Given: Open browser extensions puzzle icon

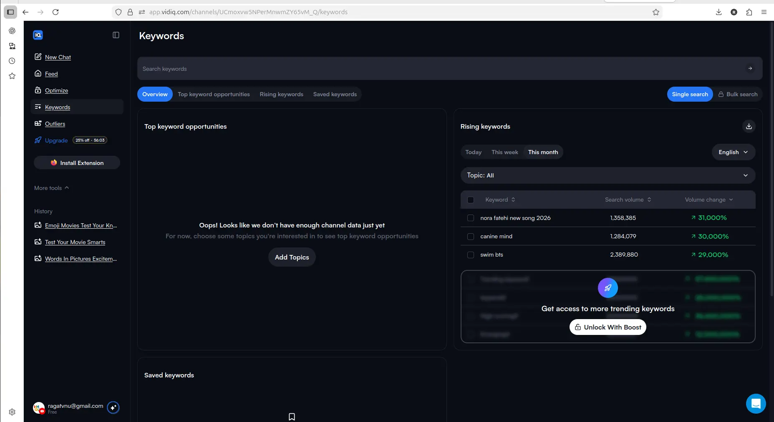Looking at the screenshot, I should pos(749,12).
